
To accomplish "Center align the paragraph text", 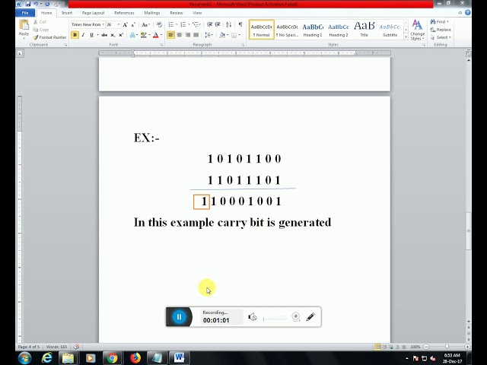I will [x=180, y=35].
